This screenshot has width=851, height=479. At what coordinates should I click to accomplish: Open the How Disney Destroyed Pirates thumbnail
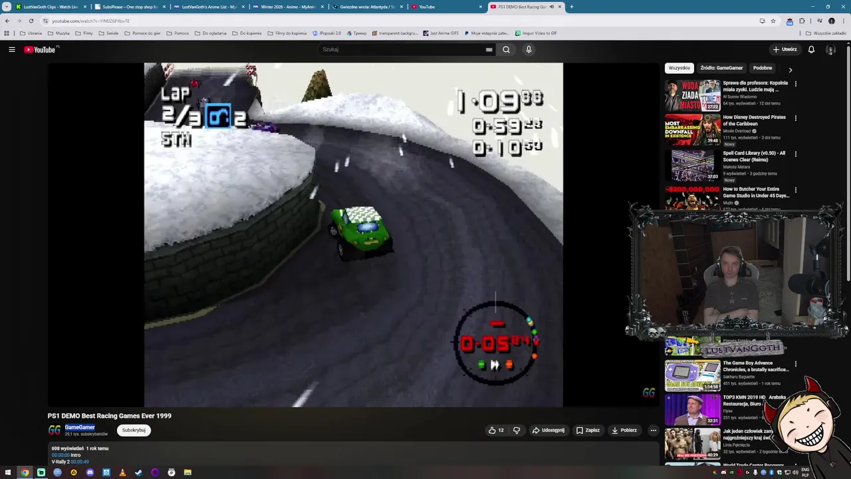693,129
